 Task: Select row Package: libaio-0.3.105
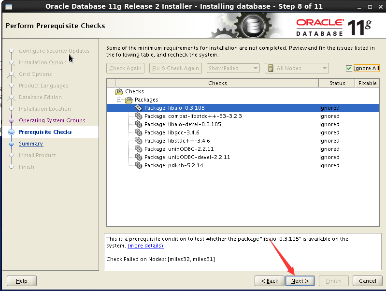tap(243, 108)
